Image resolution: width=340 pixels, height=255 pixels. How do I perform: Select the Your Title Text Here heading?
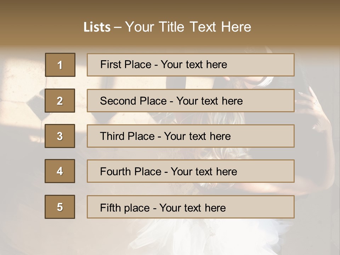click(x=188, y=27)
